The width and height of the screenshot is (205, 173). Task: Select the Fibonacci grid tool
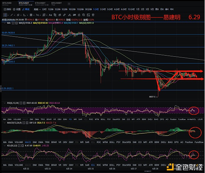(x=31, y=15)
